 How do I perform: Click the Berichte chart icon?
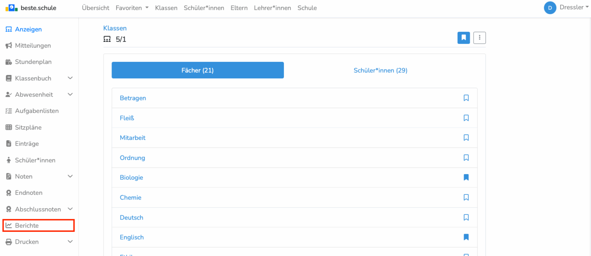(8, 226)
